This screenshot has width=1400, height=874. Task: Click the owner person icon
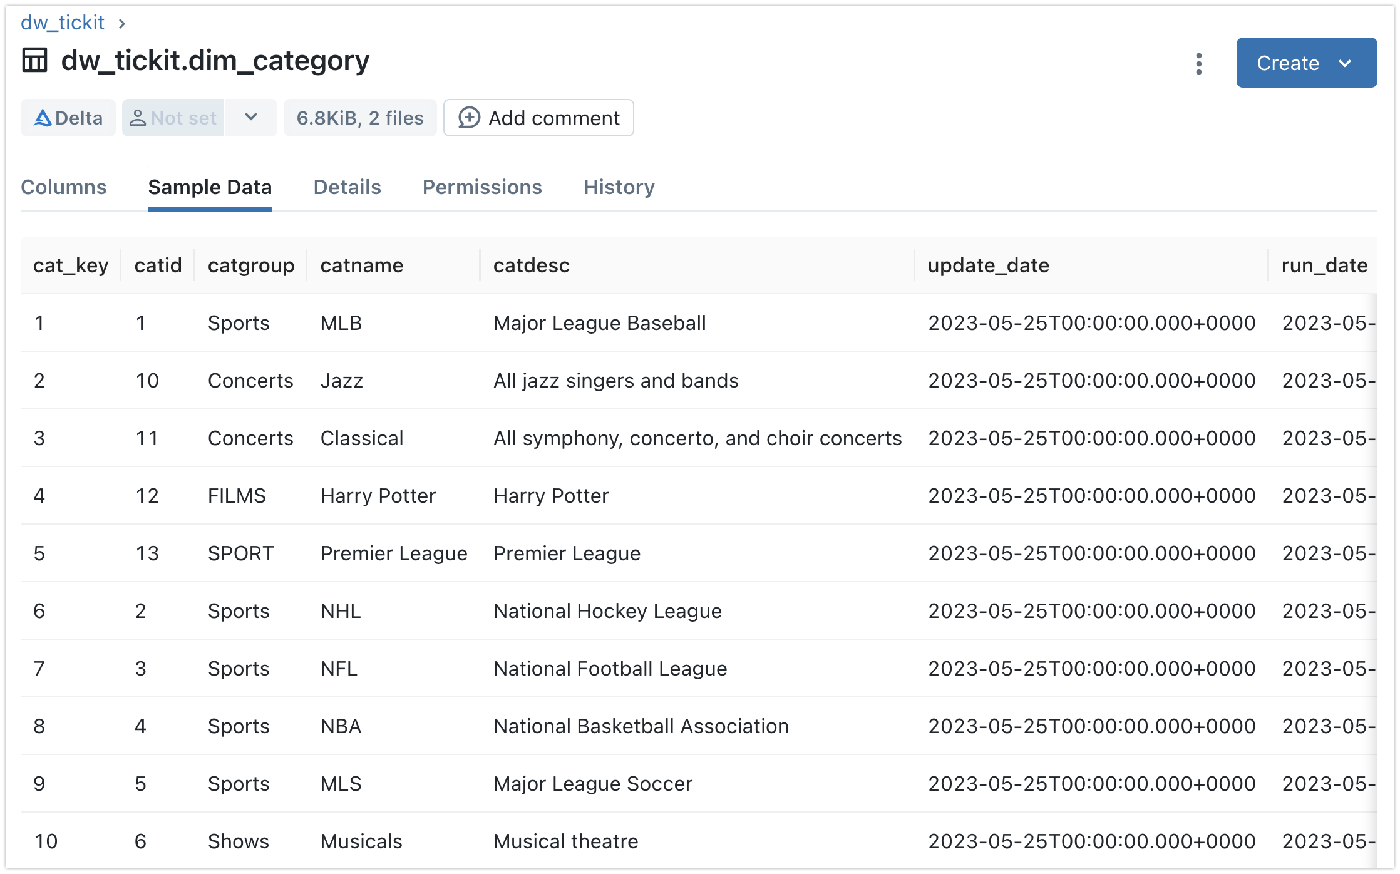[137, 118]
